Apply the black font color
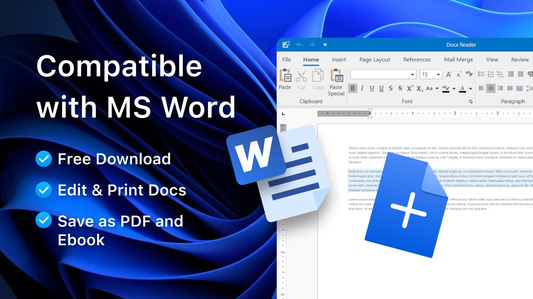533x299 pixels. click(x=463, y=88)
